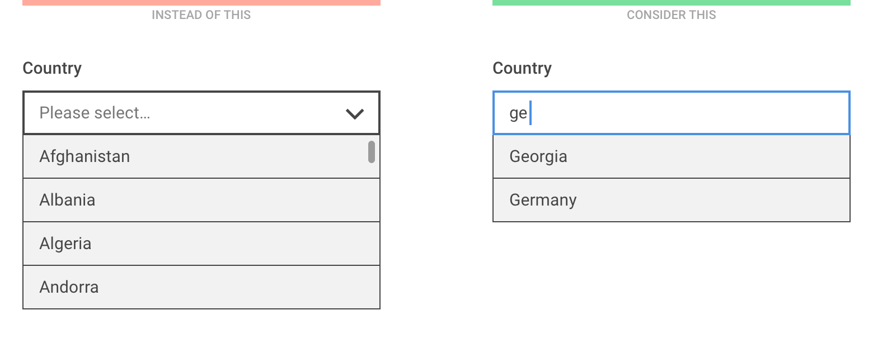Screen dimensions: 873x353
Task: Click the "CONSIDER THIS" caption
Action: coord(671,15)
